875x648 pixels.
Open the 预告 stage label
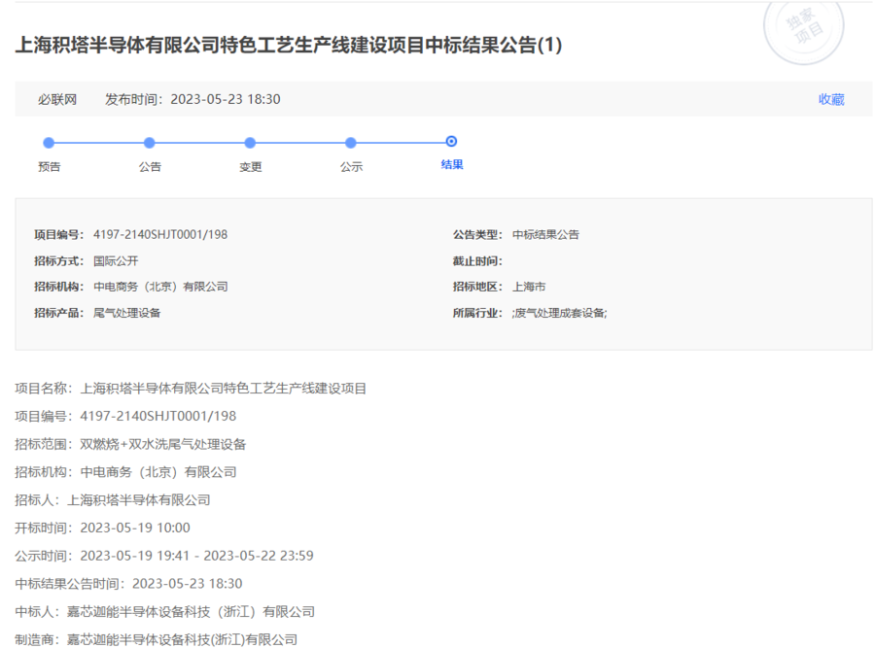tap(50, 167)
